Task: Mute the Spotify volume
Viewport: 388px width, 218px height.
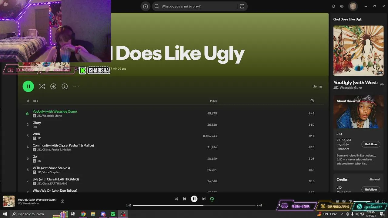Action: point(350,201)
